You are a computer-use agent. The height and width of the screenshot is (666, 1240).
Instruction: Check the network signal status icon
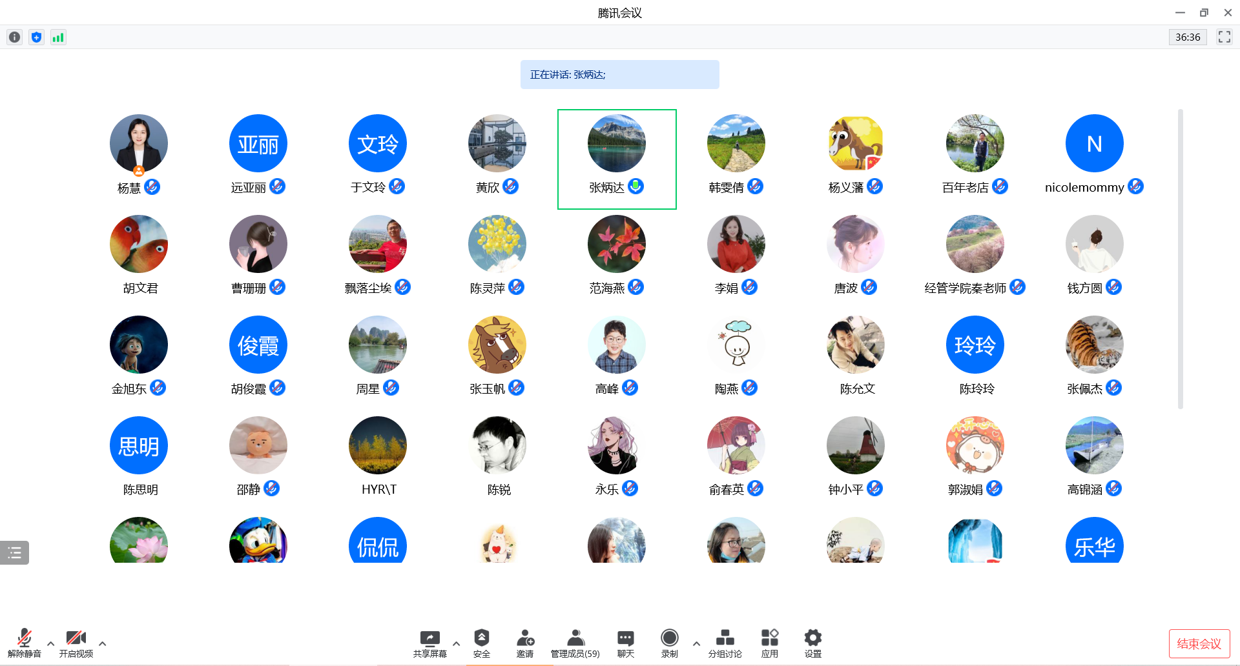(x=58, y=37)
